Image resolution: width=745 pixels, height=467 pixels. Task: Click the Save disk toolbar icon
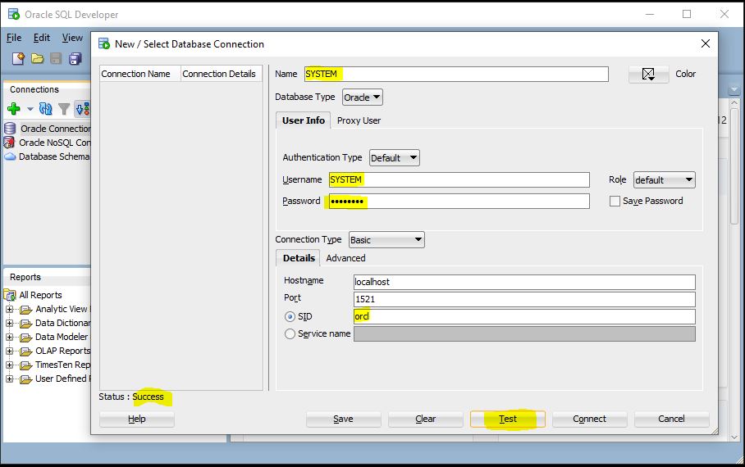56,58
